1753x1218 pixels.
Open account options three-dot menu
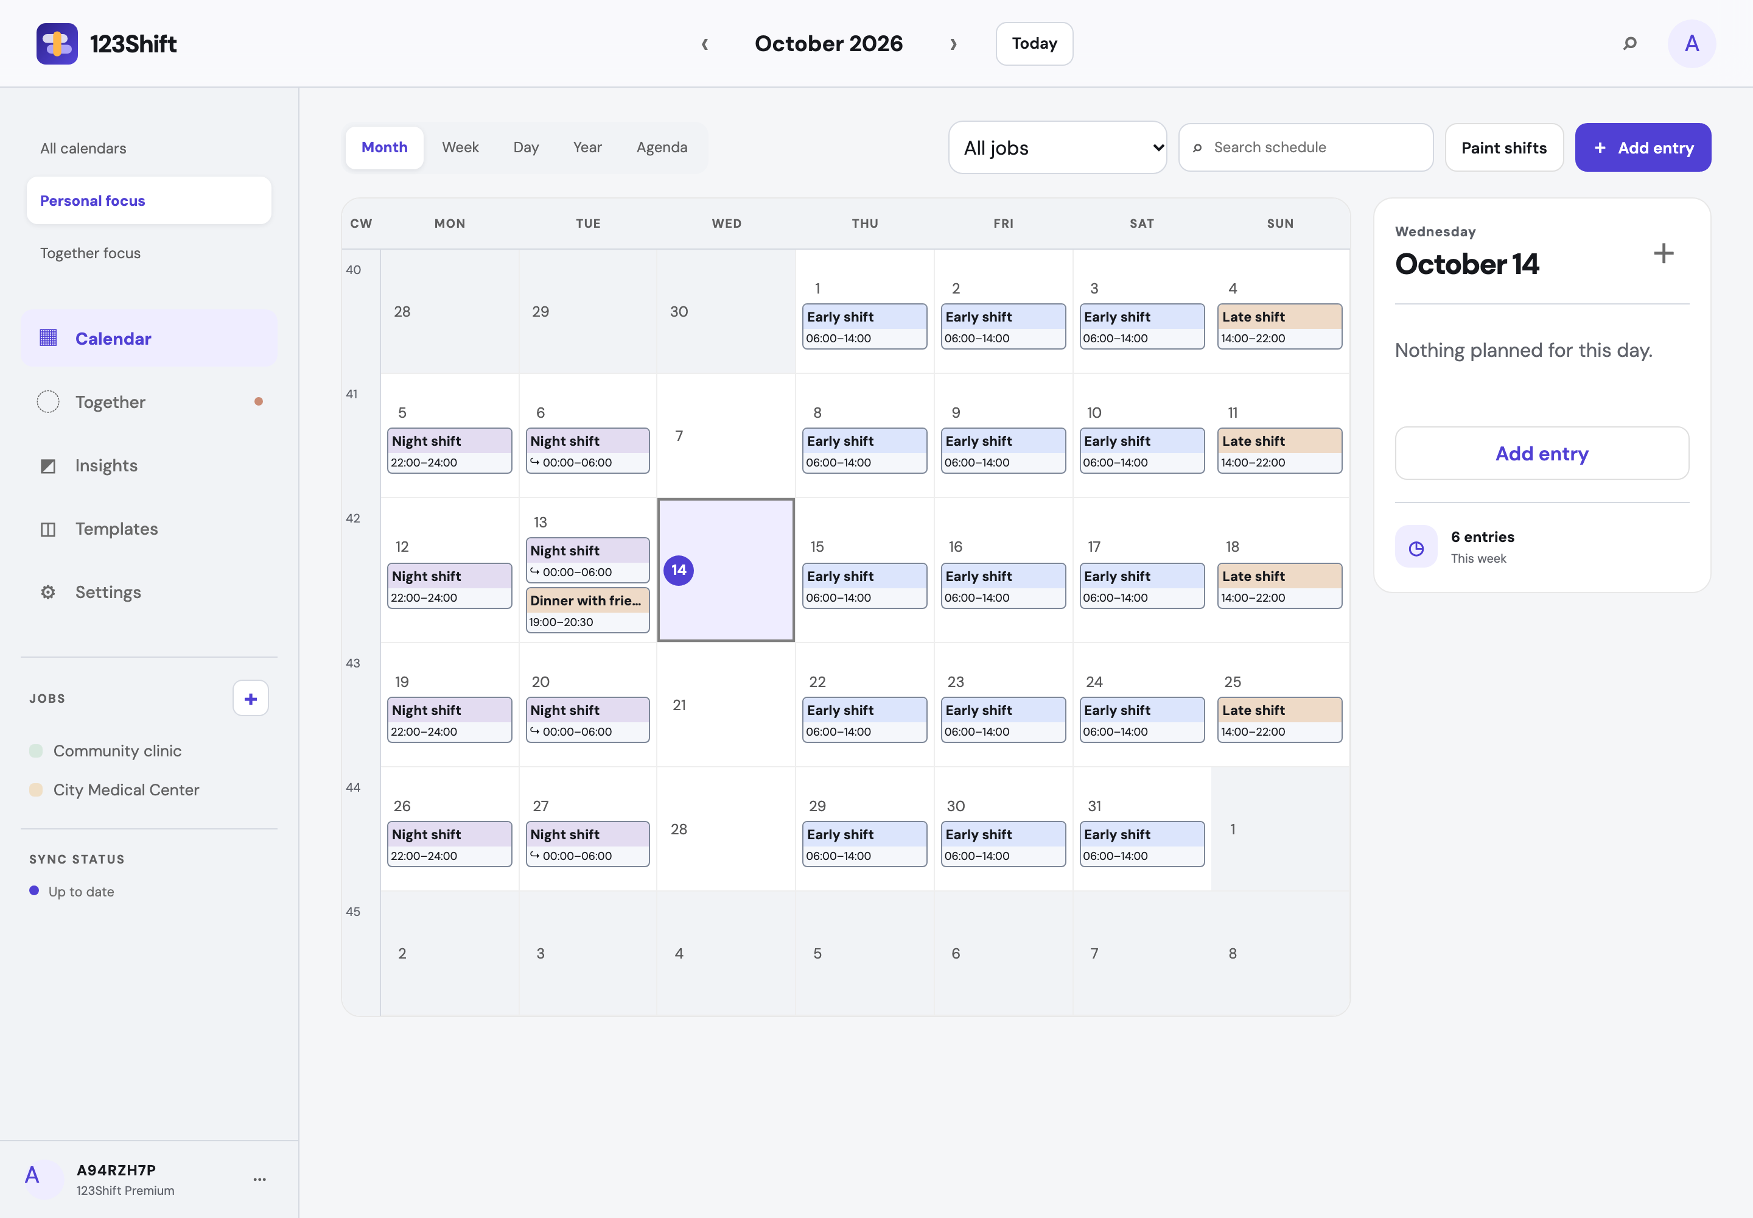259,1179
